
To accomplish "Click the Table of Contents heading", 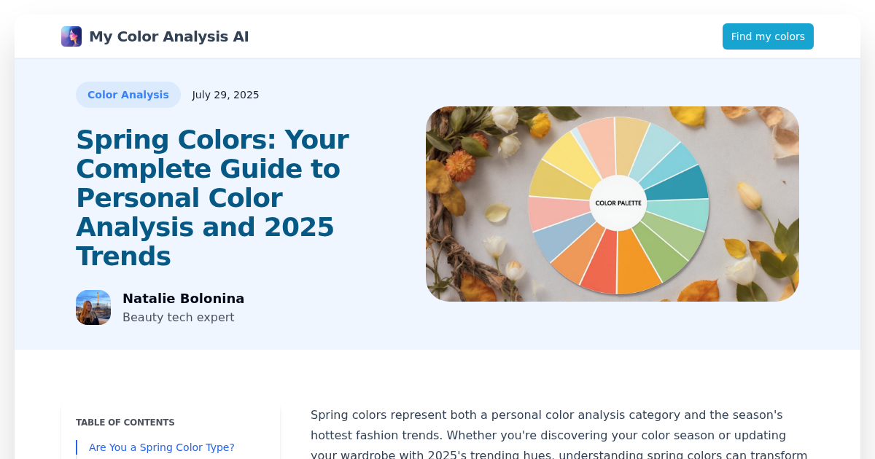I will coord(125,423).
